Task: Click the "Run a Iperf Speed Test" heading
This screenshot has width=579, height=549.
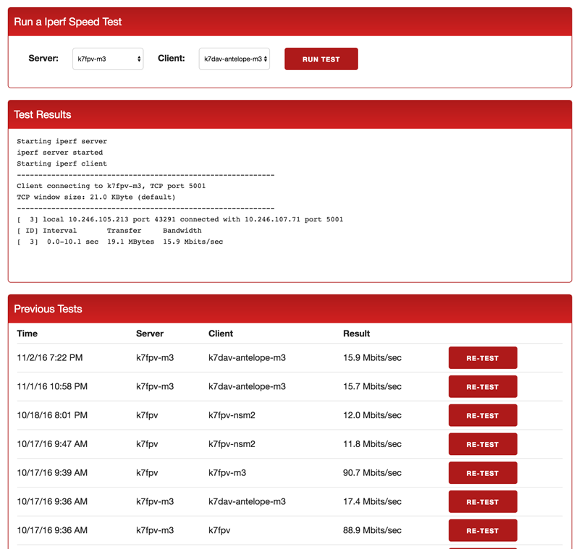Action: (x=67, y=22)
